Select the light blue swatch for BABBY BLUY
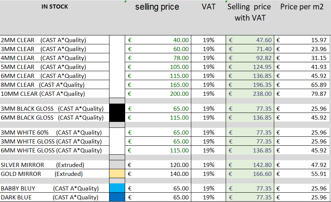The width and height of the screenshot is (331, 202). (x=117, y=189)
